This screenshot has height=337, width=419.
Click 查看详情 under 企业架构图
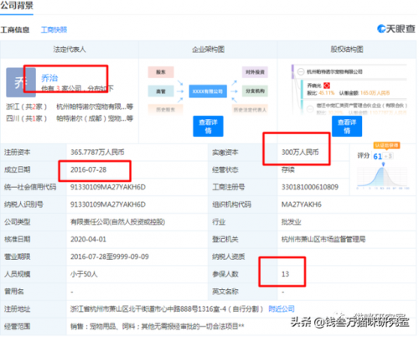click(x=208, y=126)
